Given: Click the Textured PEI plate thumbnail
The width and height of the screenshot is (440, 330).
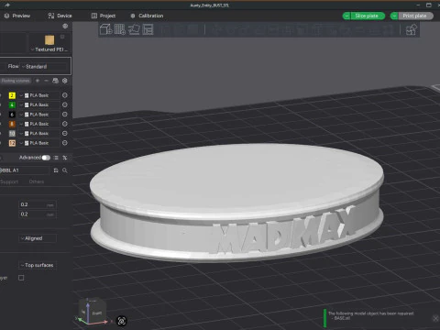Looking at the screenshot, I should point(49,40).
